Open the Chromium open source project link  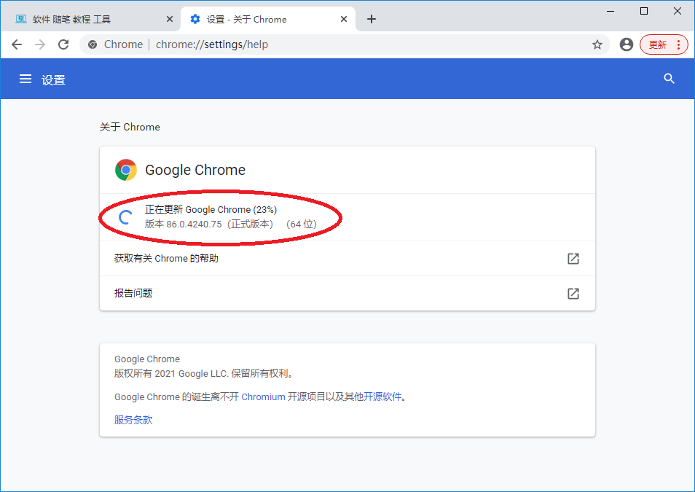[x=263, y=397]
